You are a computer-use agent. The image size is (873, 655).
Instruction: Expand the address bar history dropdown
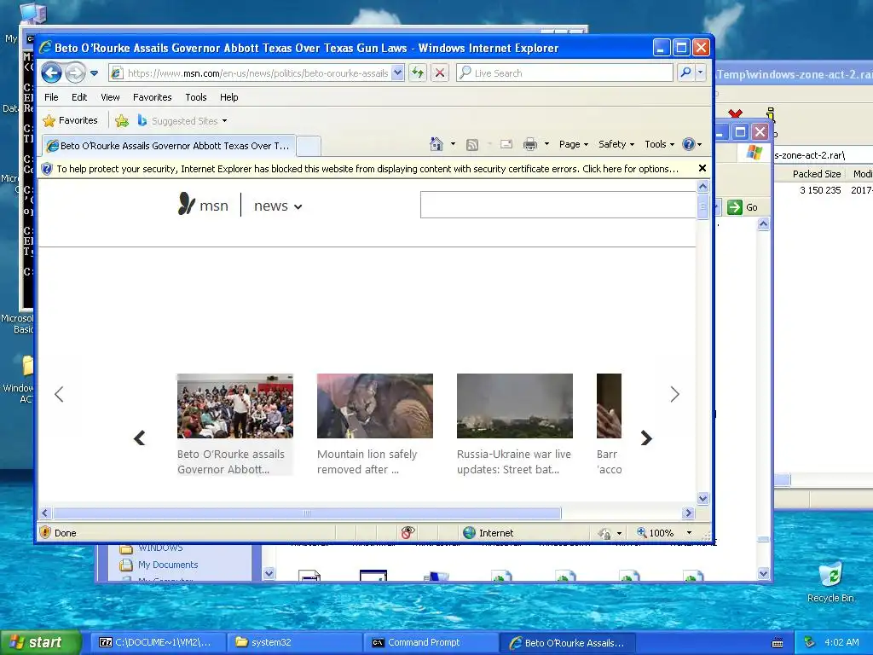[x=397, y=73]
